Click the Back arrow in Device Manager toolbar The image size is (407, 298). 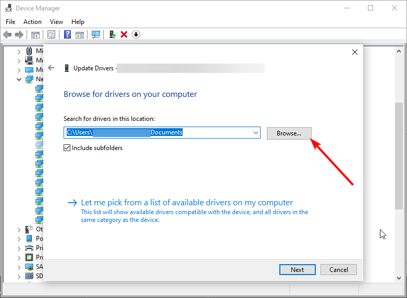point(7,34)
